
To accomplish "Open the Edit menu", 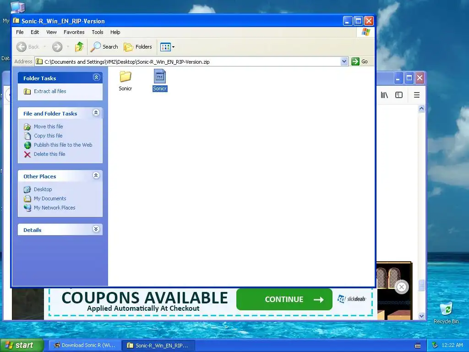I will [35, 32].
